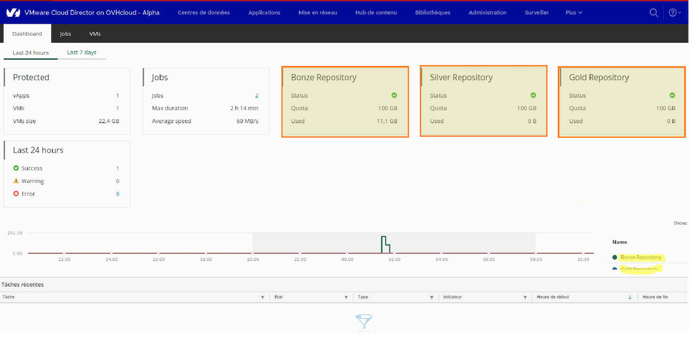
Task: Switch to the Jobs tab
Action: tap(65, 34)
